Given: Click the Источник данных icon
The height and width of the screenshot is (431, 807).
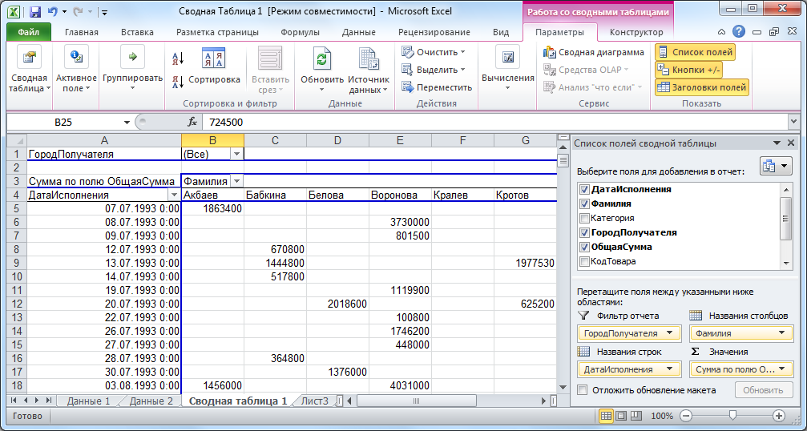Looking at the screenshot, I should pos(369,58).
